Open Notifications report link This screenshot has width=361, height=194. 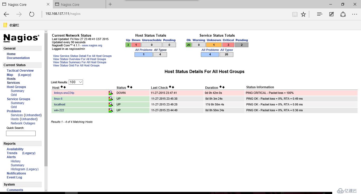click(x=16, y=173)
